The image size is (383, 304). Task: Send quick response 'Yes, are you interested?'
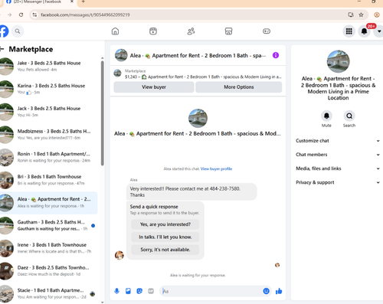click(x=165, y=224)
